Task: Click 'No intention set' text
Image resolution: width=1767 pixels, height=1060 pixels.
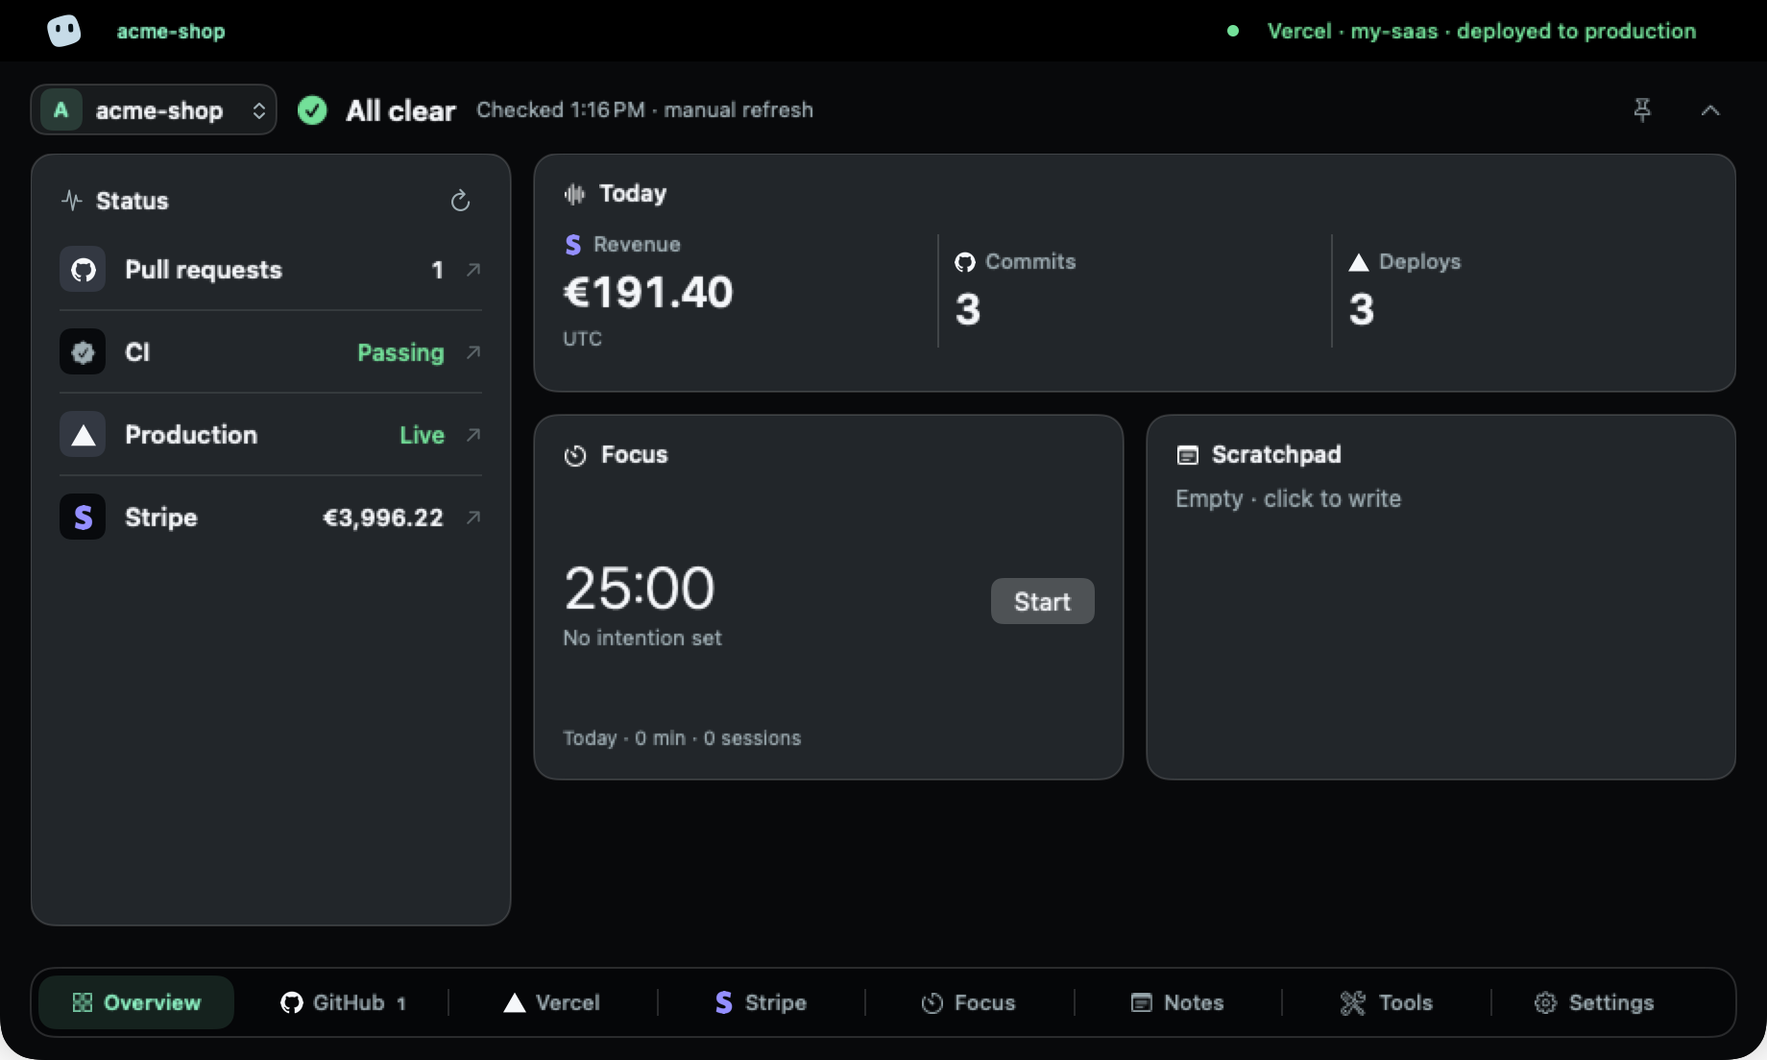Action: [641, 638]
